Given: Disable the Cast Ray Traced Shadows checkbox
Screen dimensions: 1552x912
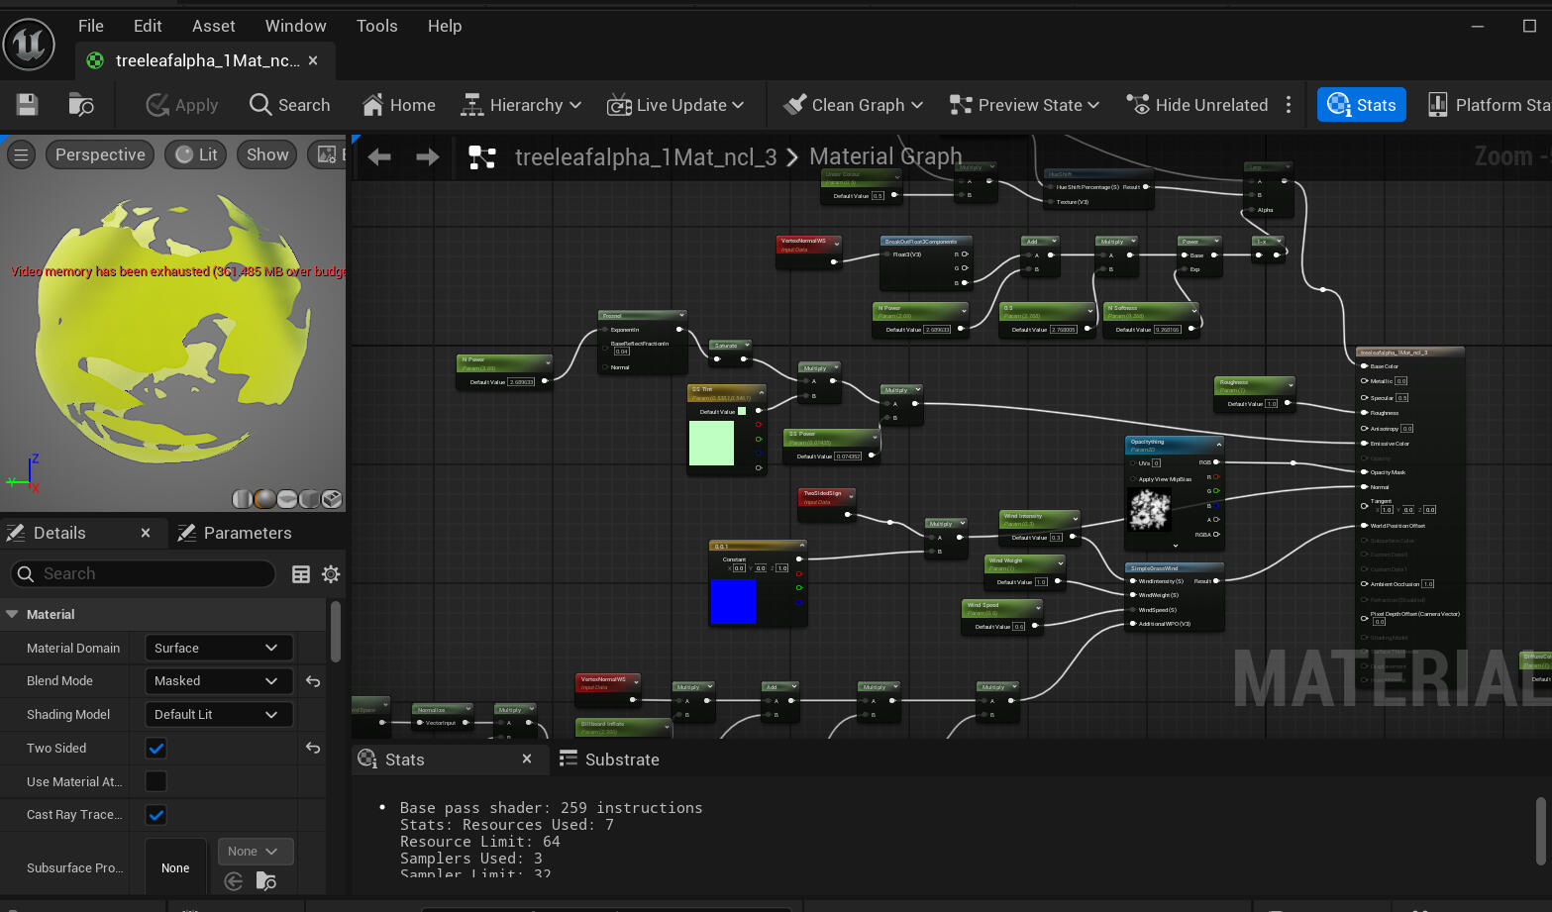Looking at the screenshot, I should coord(156,815).
